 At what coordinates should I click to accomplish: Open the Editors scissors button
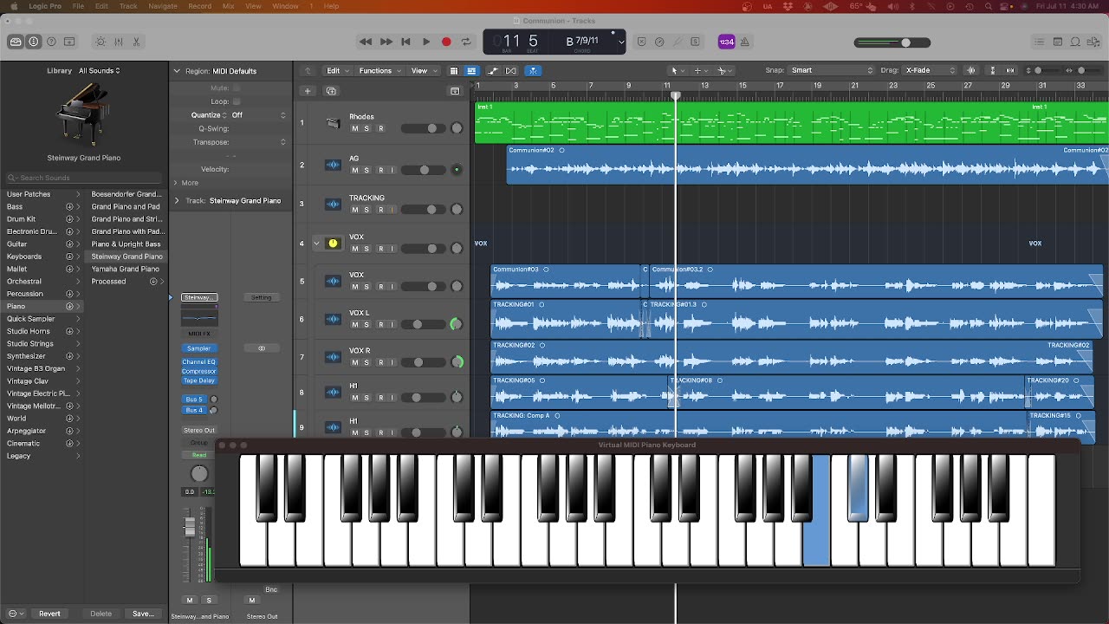click(136, 42)
